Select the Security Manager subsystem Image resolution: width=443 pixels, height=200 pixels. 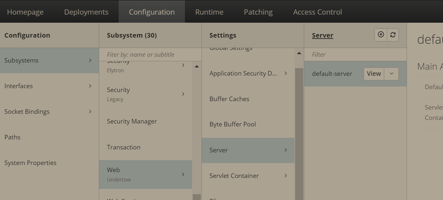pos(146,121)
